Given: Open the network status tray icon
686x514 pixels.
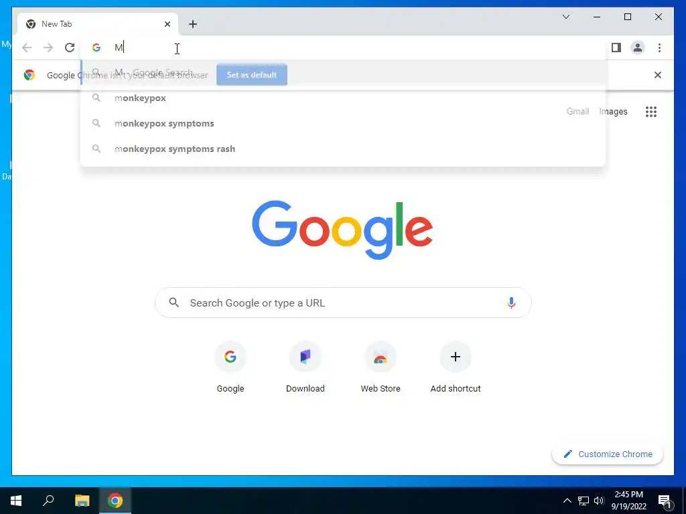Looking at the screenshot, I should click(x=584, y=501).
